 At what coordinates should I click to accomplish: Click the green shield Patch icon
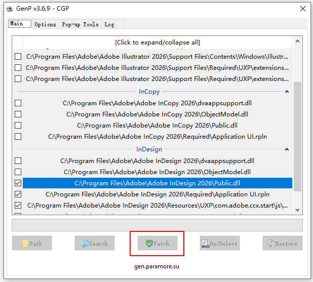tap(149, 244)
